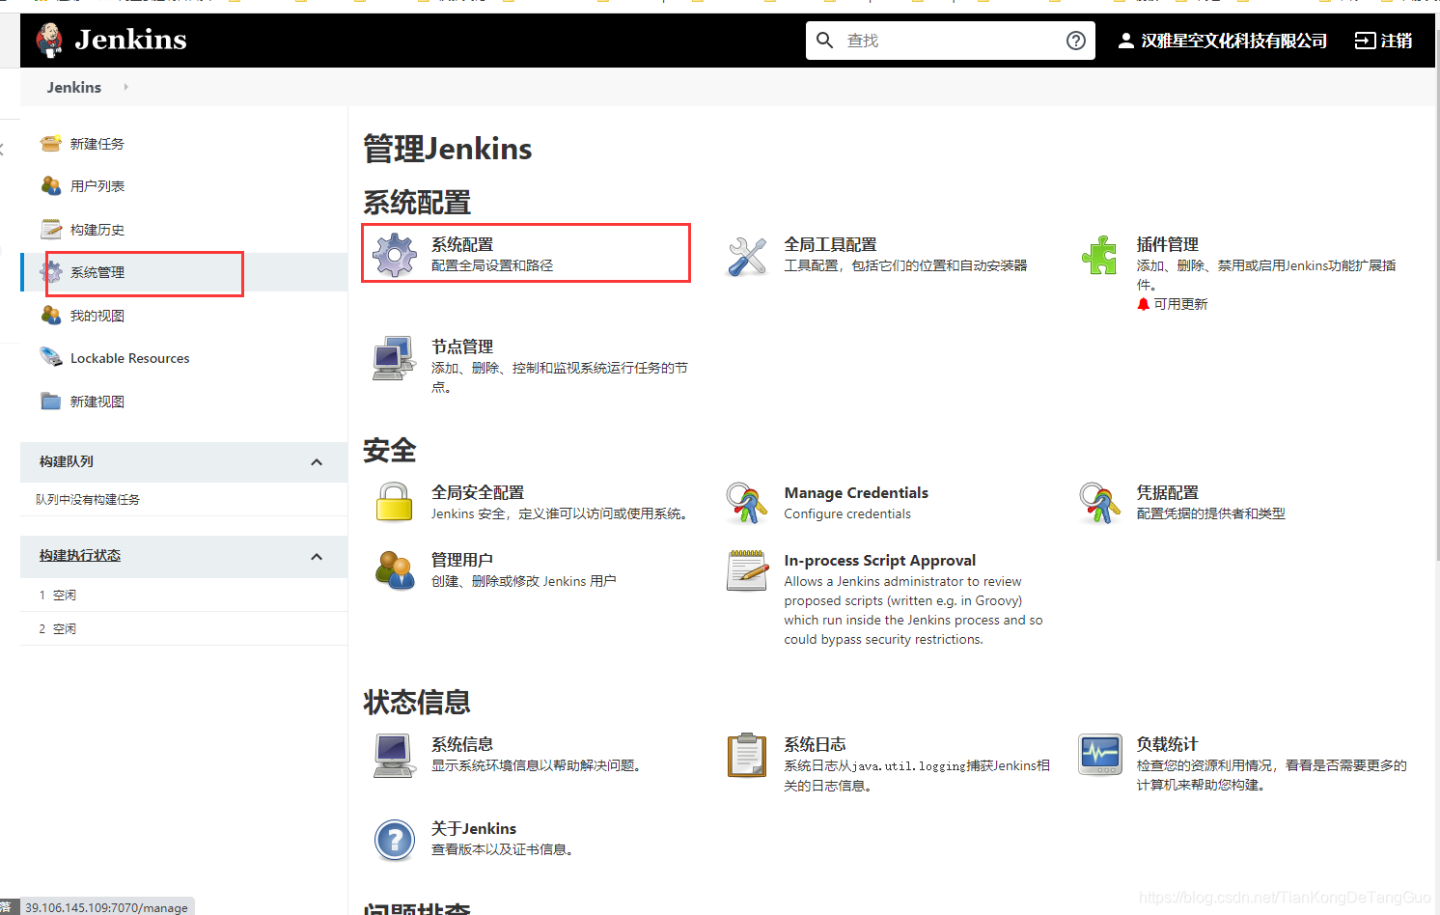
Task: Click executor 1 空闲 row
Action: click(x=183, y=595)
